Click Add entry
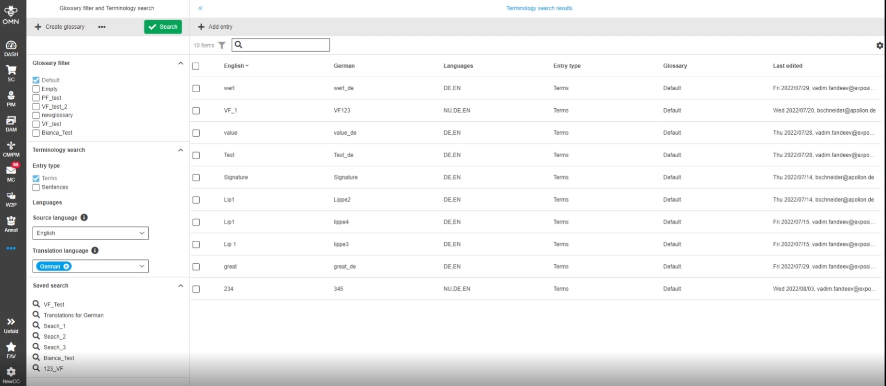 215,27
